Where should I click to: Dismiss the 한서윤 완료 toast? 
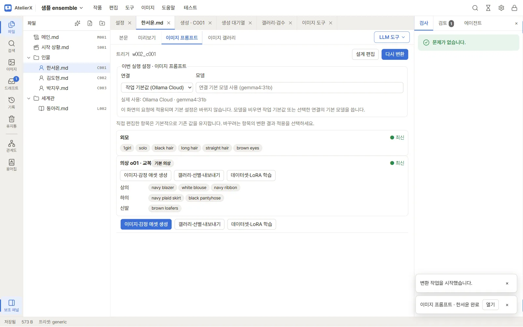click(x=507, y=305)
